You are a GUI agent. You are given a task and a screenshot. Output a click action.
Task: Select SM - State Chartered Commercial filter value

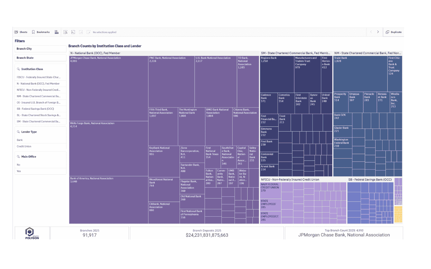pyautogui.click(x=40, y=121)
